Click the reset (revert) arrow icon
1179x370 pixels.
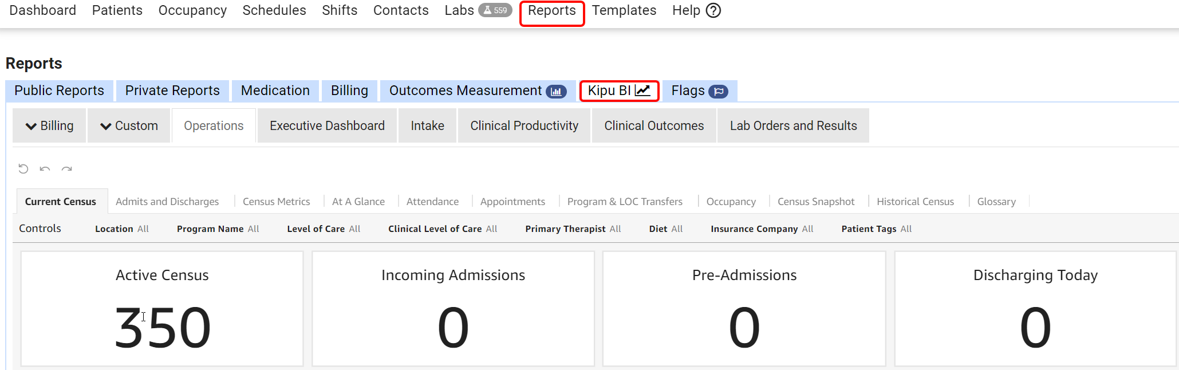23,168
